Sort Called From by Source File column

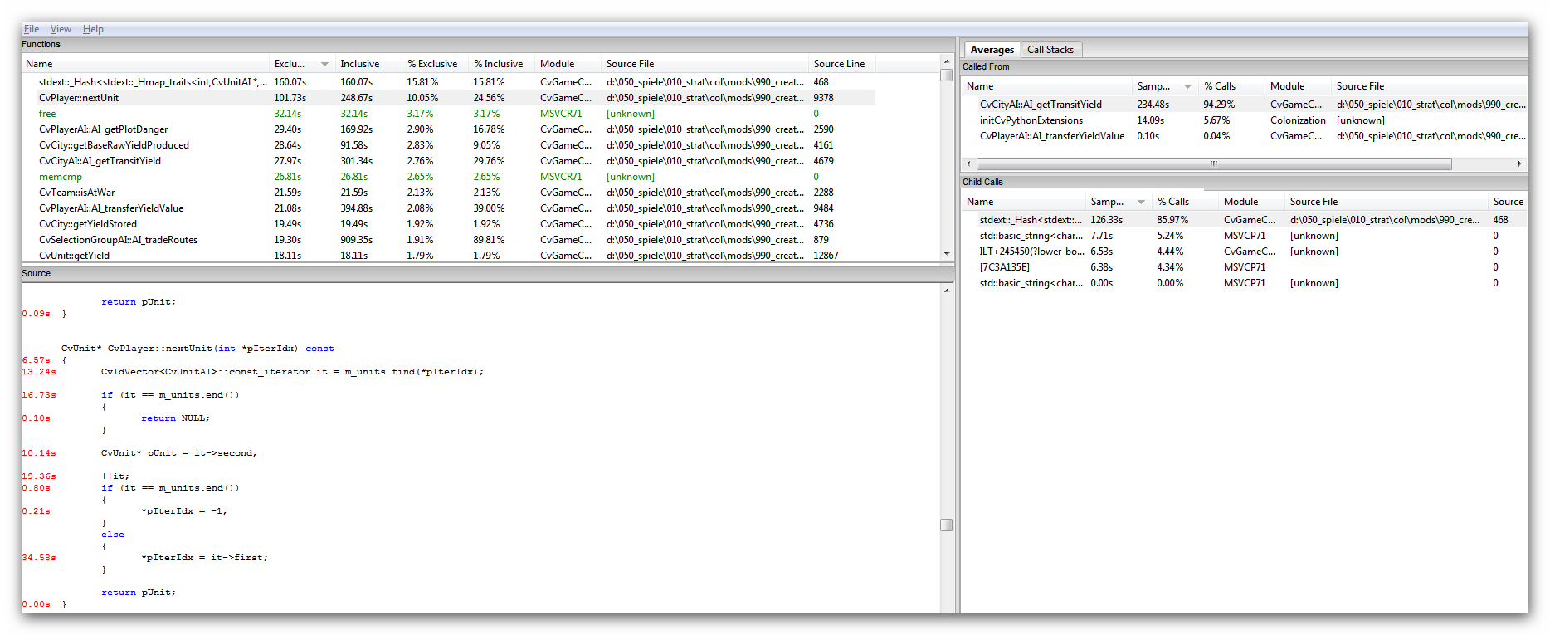(x=1429, y=86)
